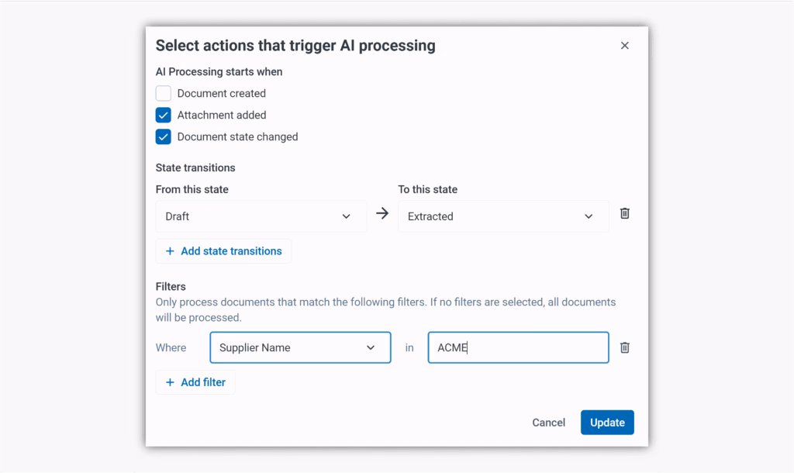Disable the Document state changed checkbox
The height and width of the screenshot is (473, 794).
(x=164, y=137)
